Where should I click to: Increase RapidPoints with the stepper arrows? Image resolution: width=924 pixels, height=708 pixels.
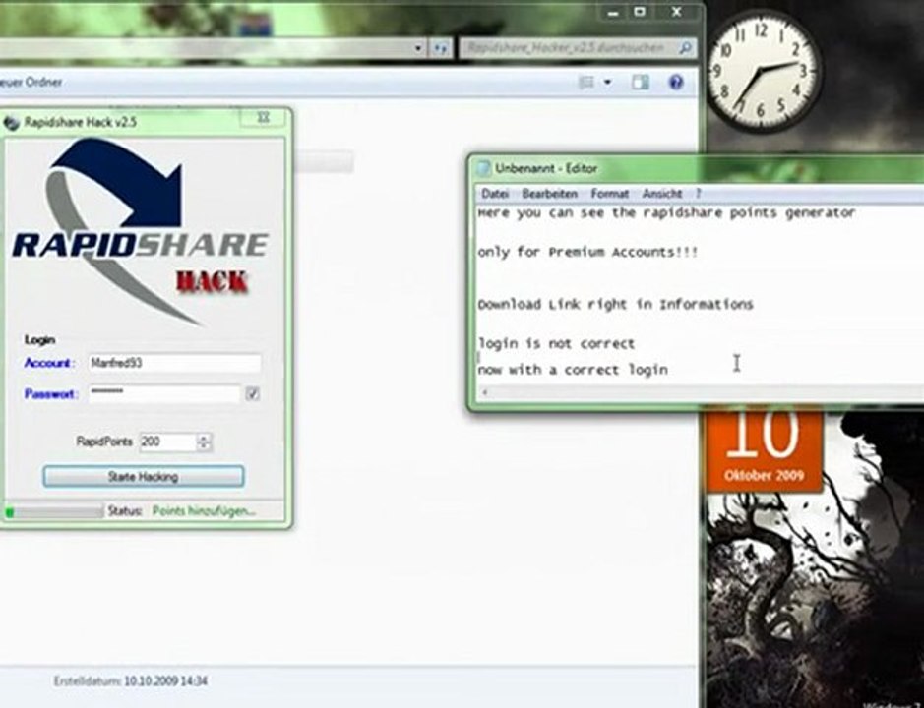[x=204, y=438]
